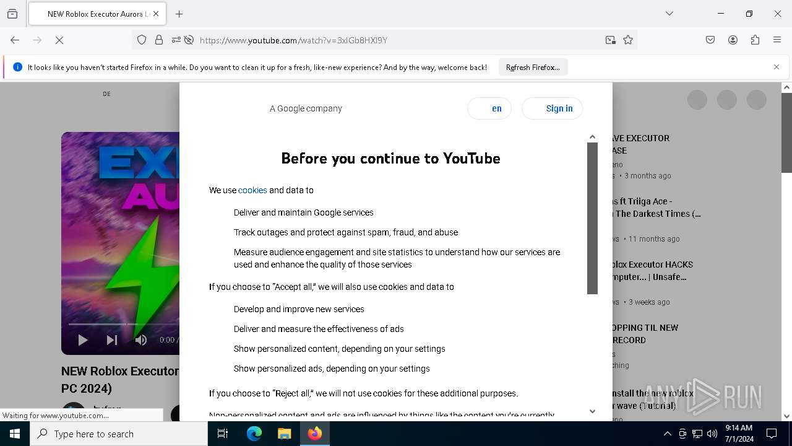Open the tracking protection shield icon
The image size is (792, 446).
click(x=142, y=40)
